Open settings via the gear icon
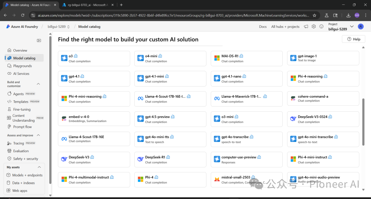The width and height of the screenshot is (371, 199). tap(314, 26)
